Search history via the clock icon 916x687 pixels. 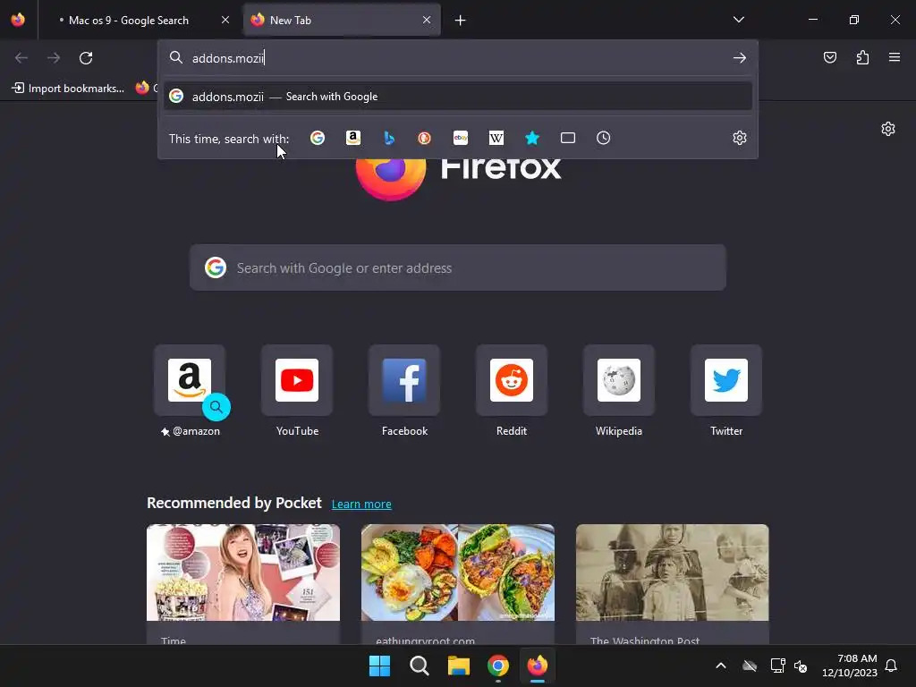604,138
